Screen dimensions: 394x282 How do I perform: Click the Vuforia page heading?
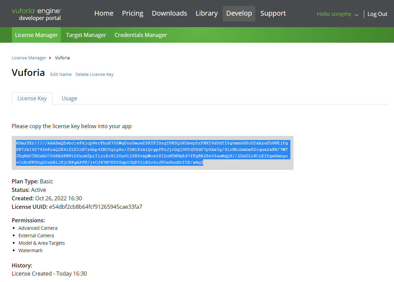point(28,73)
